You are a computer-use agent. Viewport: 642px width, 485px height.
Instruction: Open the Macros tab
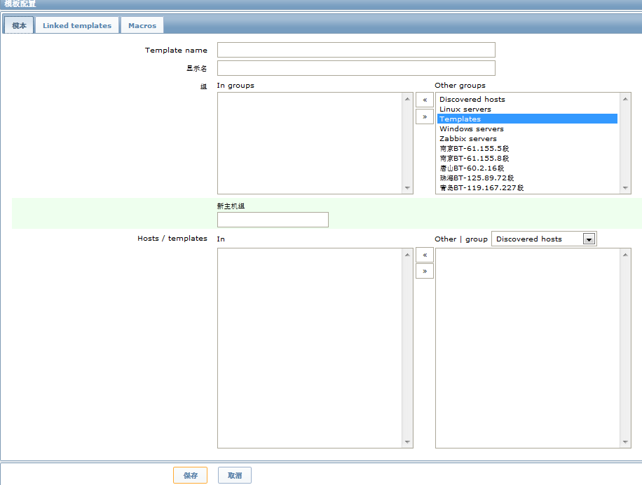[x=142, y=25]
